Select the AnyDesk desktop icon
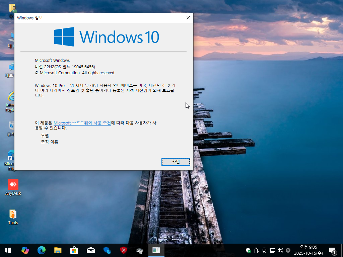 tap(13, 187)
